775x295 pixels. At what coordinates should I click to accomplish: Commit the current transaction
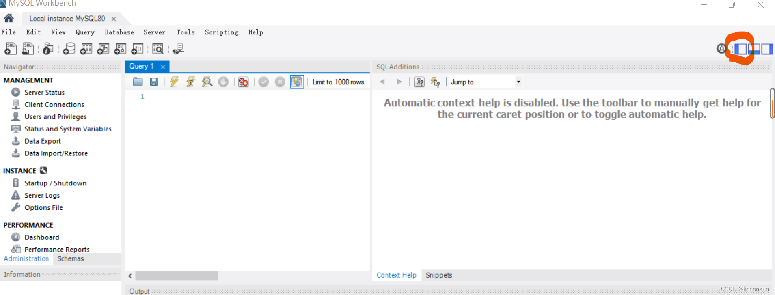(263, 82)
